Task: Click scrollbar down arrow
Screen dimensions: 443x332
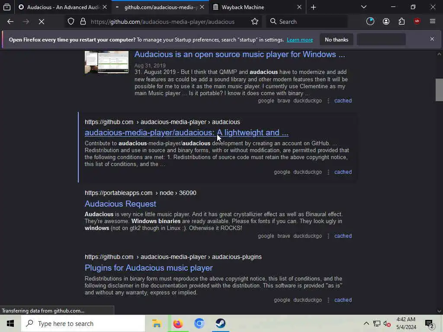Action: click(439, 311)
